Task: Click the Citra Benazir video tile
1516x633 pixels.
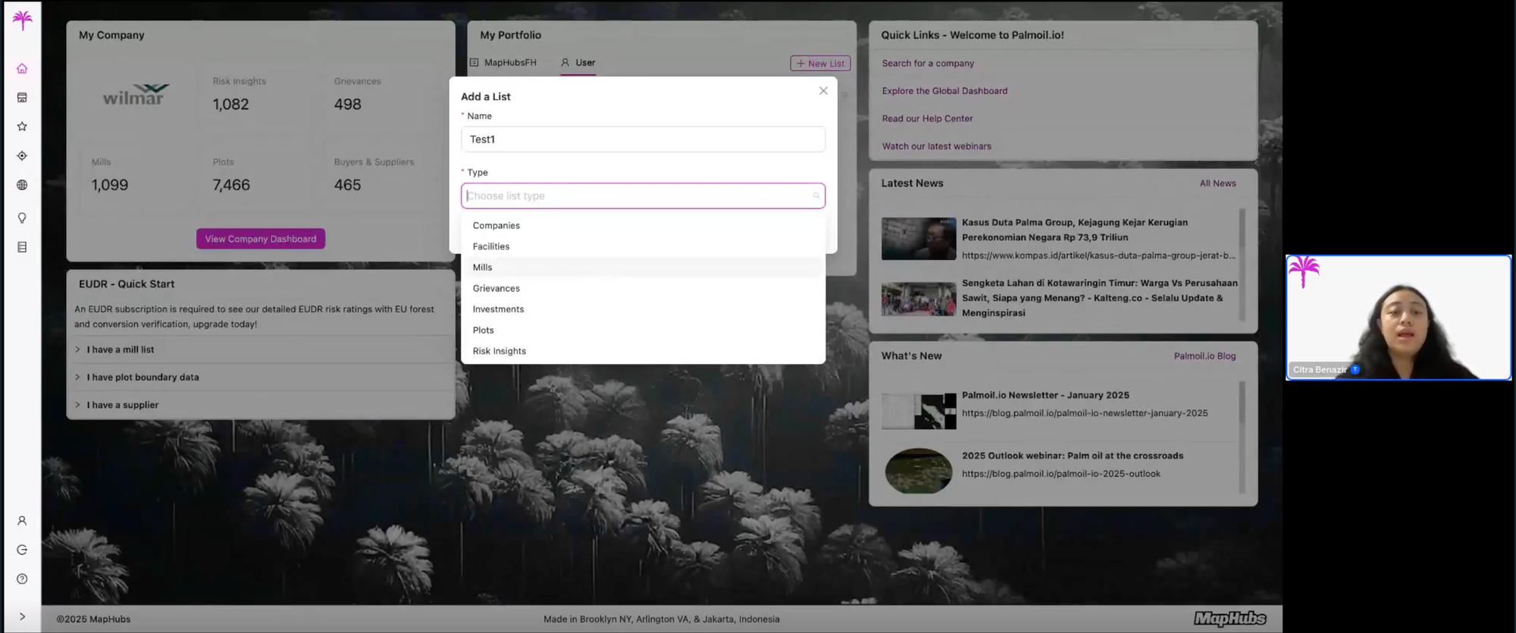Action: click(x=1399, y=317)
